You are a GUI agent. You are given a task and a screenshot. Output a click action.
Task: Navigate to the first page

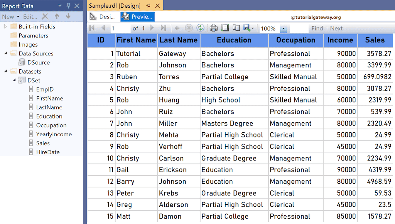[91, 28]
